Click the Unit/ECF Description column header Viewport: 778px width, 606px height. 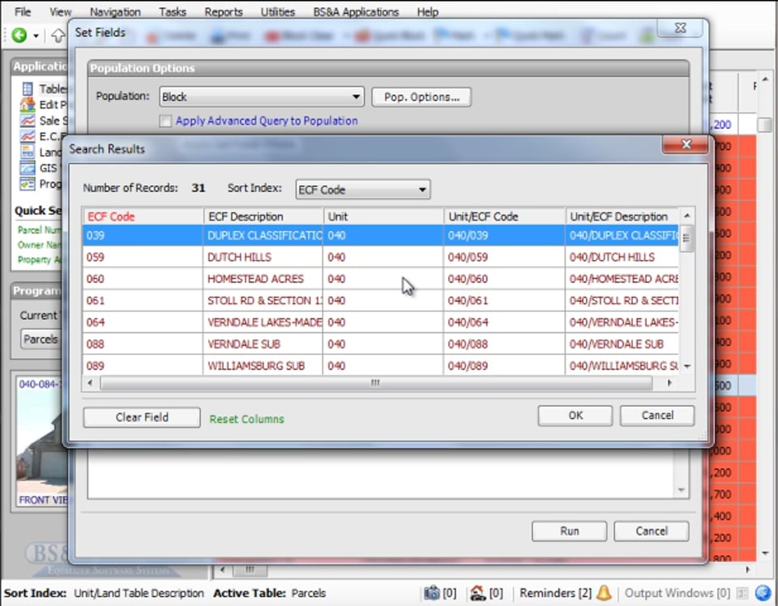(x=622, y=216)
